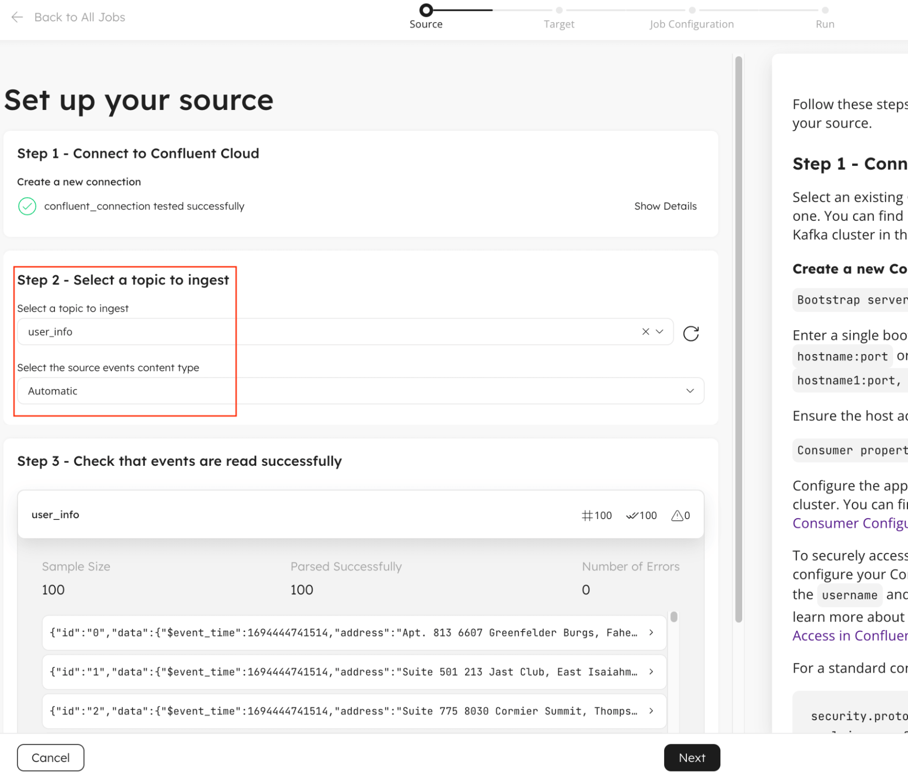Click the Step 3 heading text

(x=179, y=461)
